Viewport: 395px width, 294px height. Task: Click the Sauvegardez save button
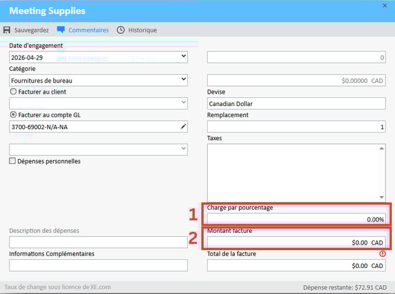32,30
